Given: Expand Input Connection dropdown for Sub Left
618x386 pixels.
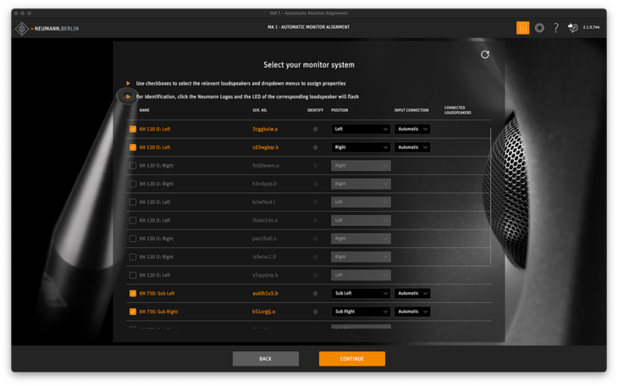Looking at the screenshot, I should coord(412,294).
